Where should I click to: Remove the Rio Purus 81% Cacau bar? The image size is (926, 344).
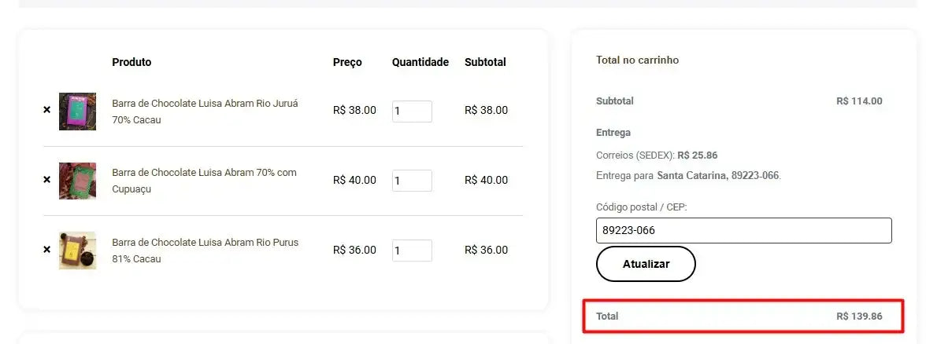point(46,250)
